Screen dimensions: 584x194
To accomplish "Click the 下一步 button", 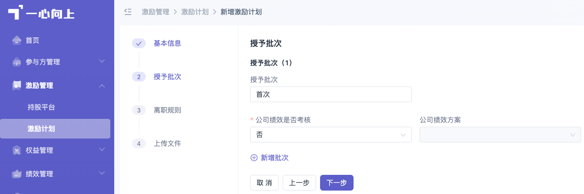I will tap(337, 183).
